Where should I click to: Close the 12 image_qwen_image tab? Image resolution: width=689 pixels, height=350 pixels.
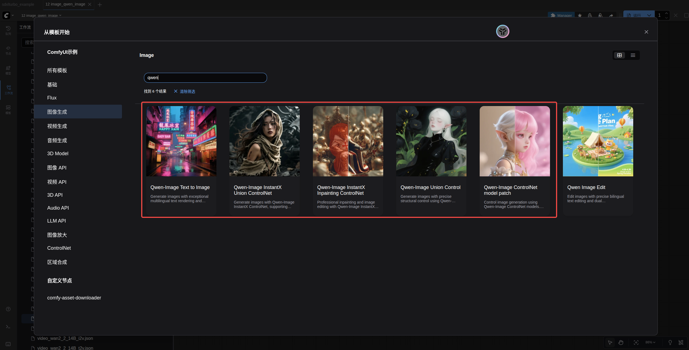(90, 4)
